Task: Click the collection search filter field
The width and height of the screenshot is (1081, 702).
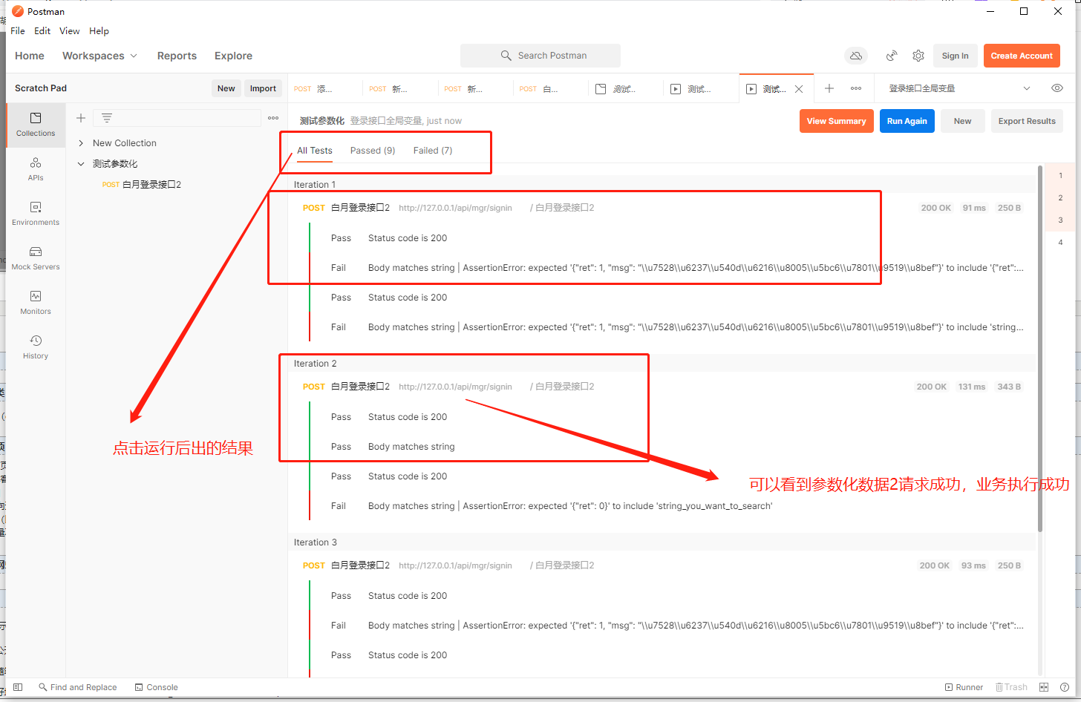Action: 177,118
